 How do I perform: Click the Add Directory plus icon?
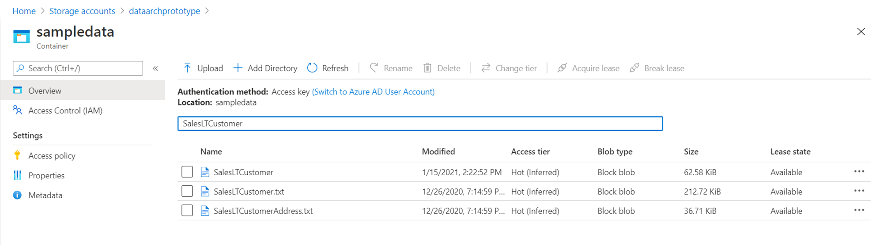(238, 68)
